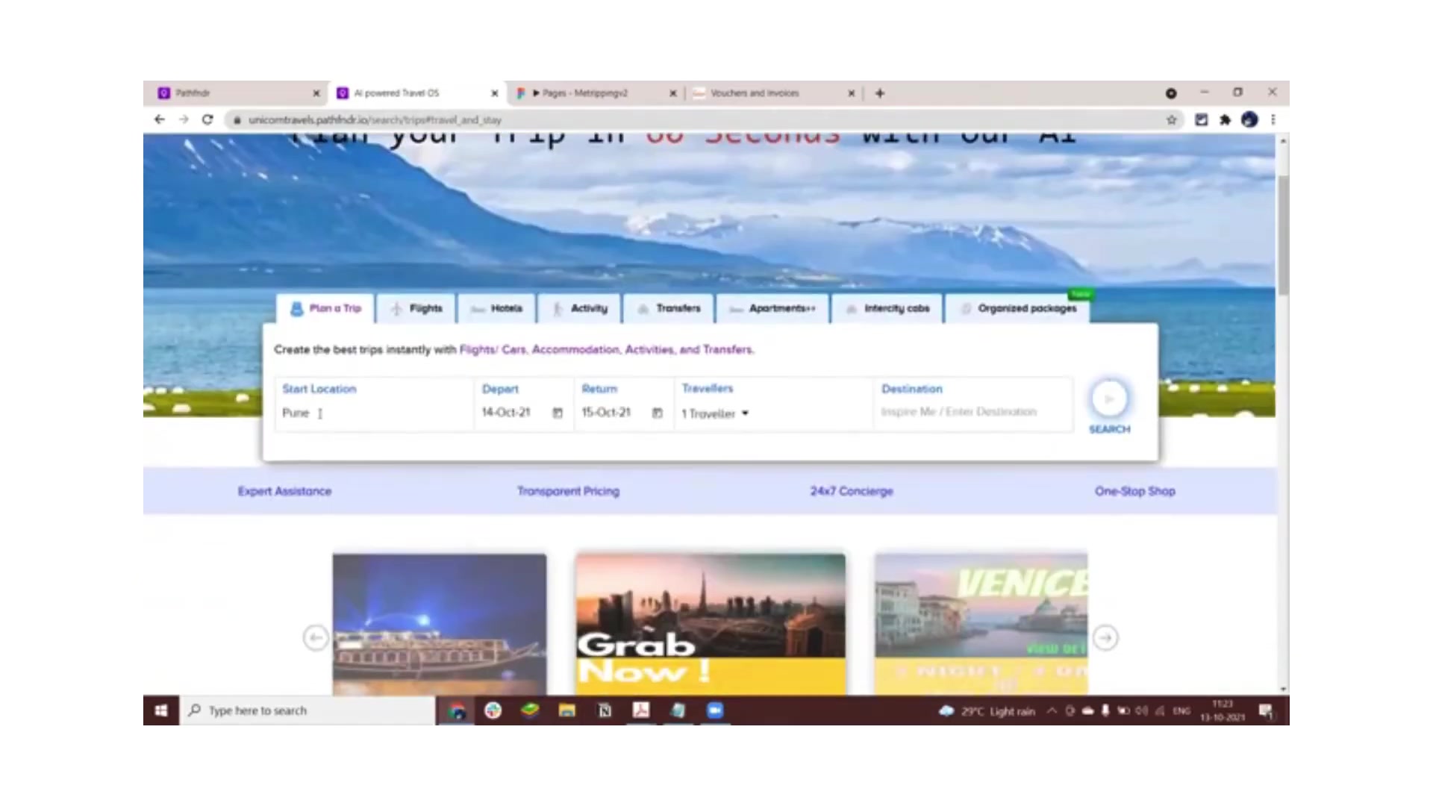
Task: Show hidden system tray icons
Action: pyautogui.click(x=1052, y=711)
